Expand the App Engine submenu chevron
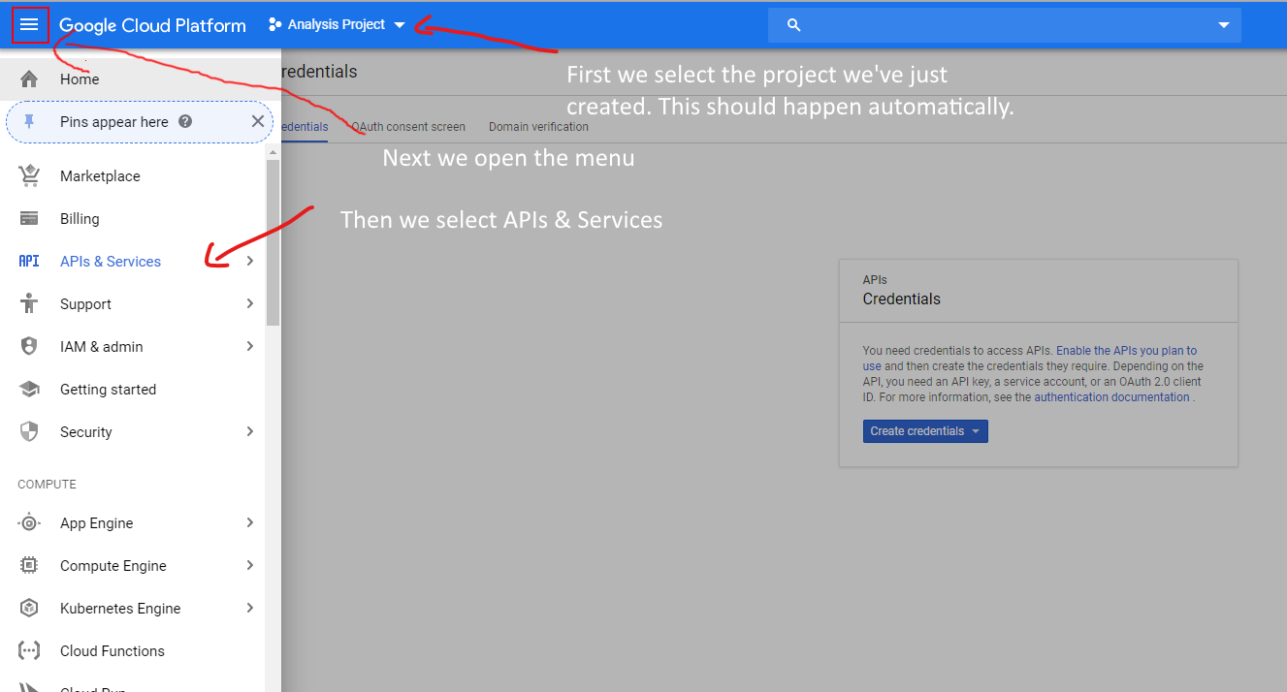This screenshot has width=1287, height=692. (x=250, y=523)
